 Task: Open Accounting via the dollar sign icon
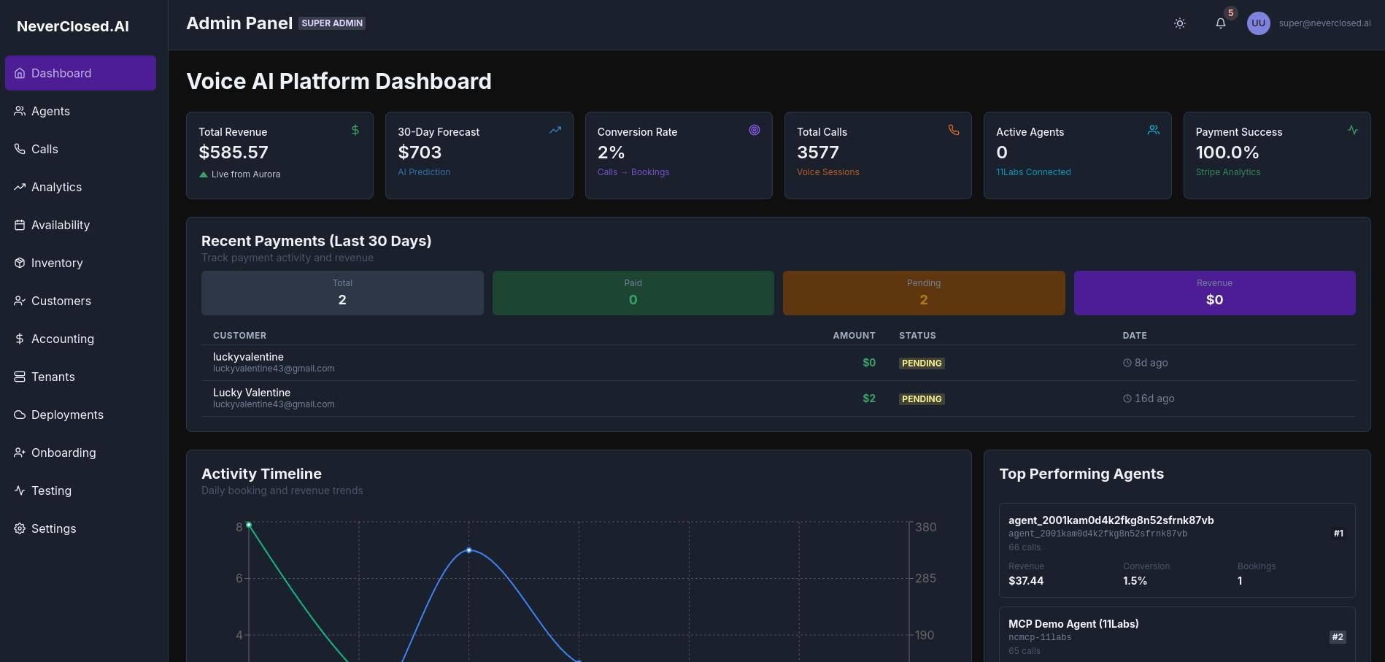(x=20, y=339)
